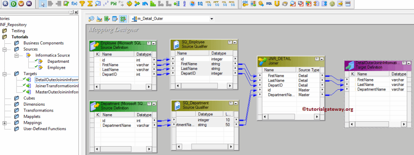This screenshot has height=155, width=414.
Task: Select the JoinerTransformationin target item
Action: (57, 86)
